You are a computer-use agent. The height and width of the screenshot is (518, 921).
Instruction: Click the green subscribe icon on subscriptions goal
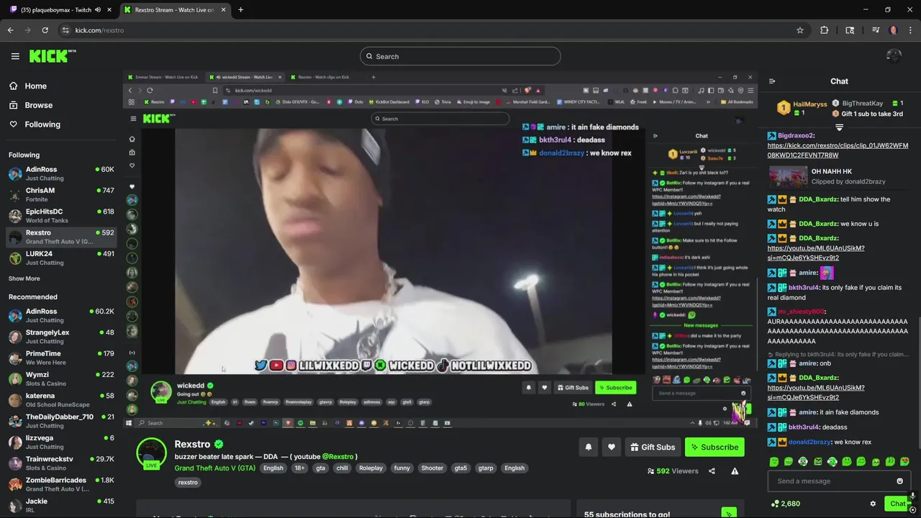pyautogui.click(x=729, y=514)
